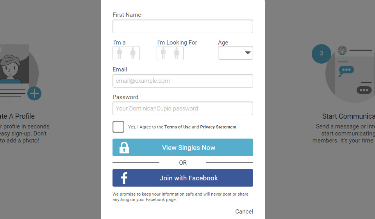Click the padlock icon on View Singles
The width and height of the screenshot is (375, 219).
pos(124,148)
